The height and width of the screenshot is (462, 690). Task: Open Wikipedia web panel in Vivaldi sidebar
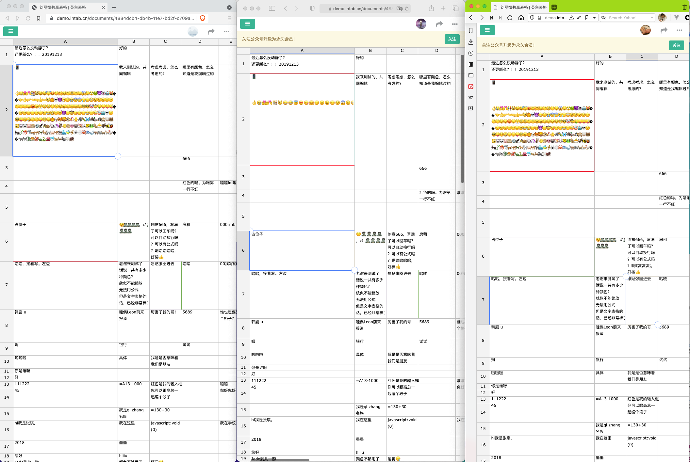(471, 98)
